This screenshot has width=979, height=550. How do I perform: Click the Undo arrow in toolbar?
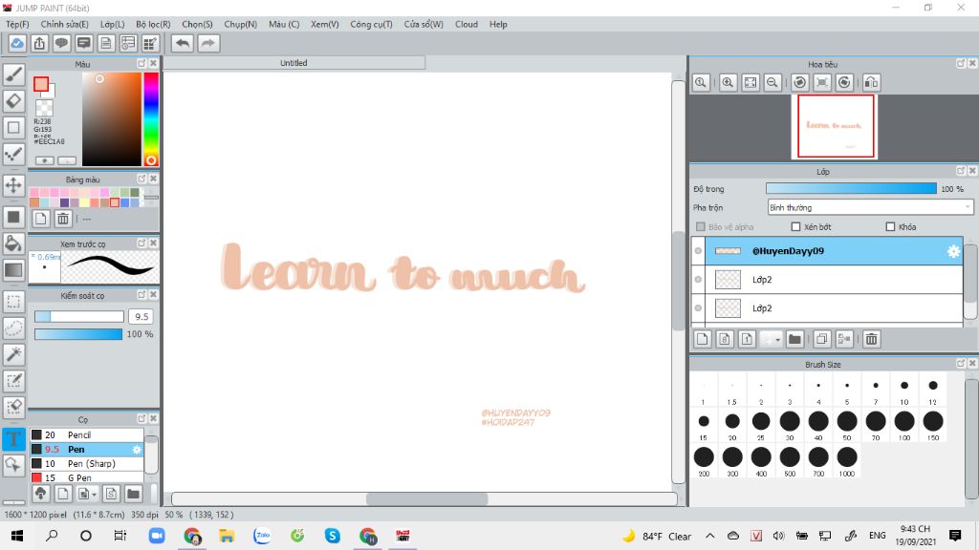(x=183, y=43)
